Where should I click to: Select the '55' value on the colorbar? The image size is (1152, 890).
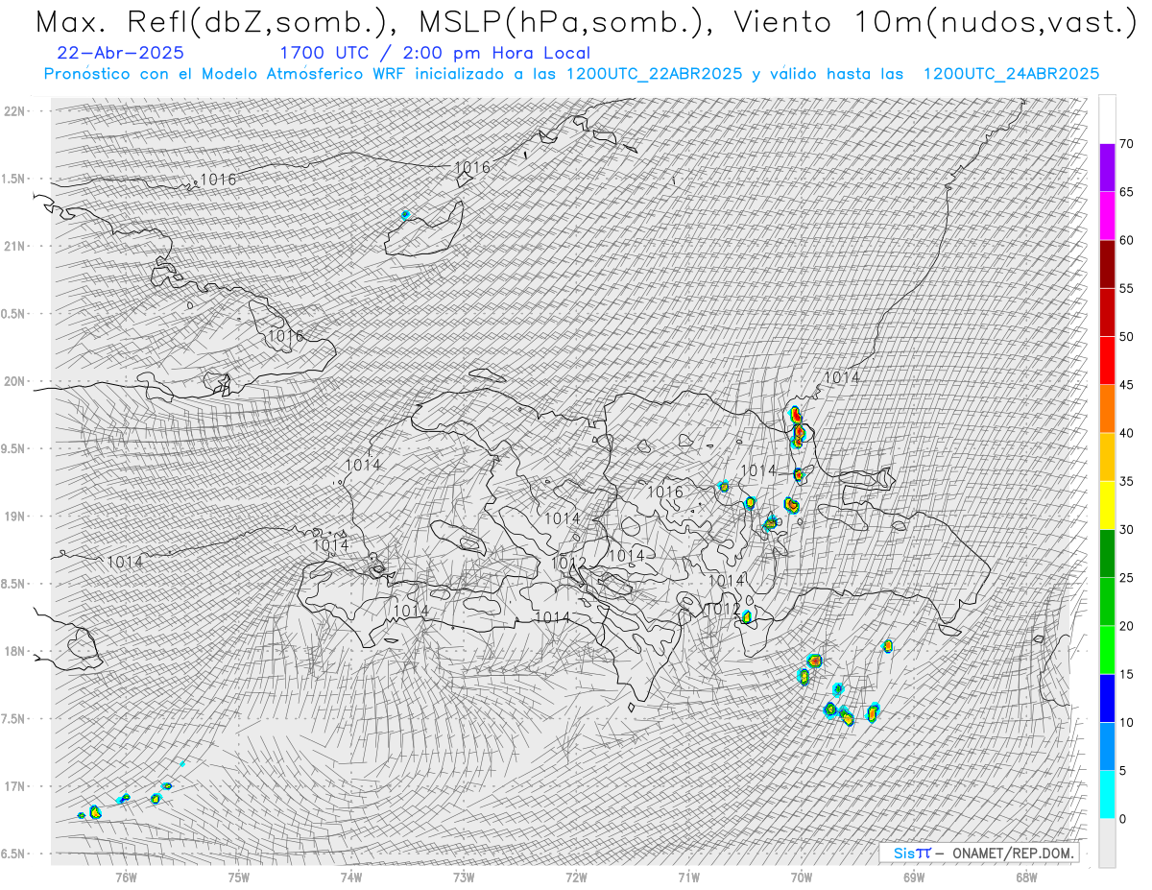pos(1127,288)
